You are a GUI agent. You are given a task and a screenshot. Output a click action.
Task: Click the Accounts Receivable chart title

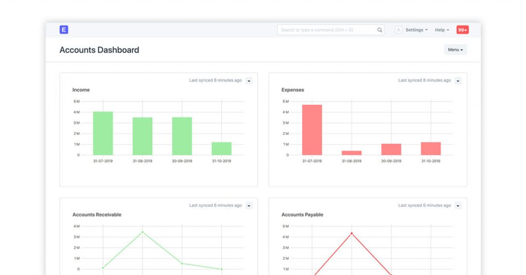pos(97,214)
